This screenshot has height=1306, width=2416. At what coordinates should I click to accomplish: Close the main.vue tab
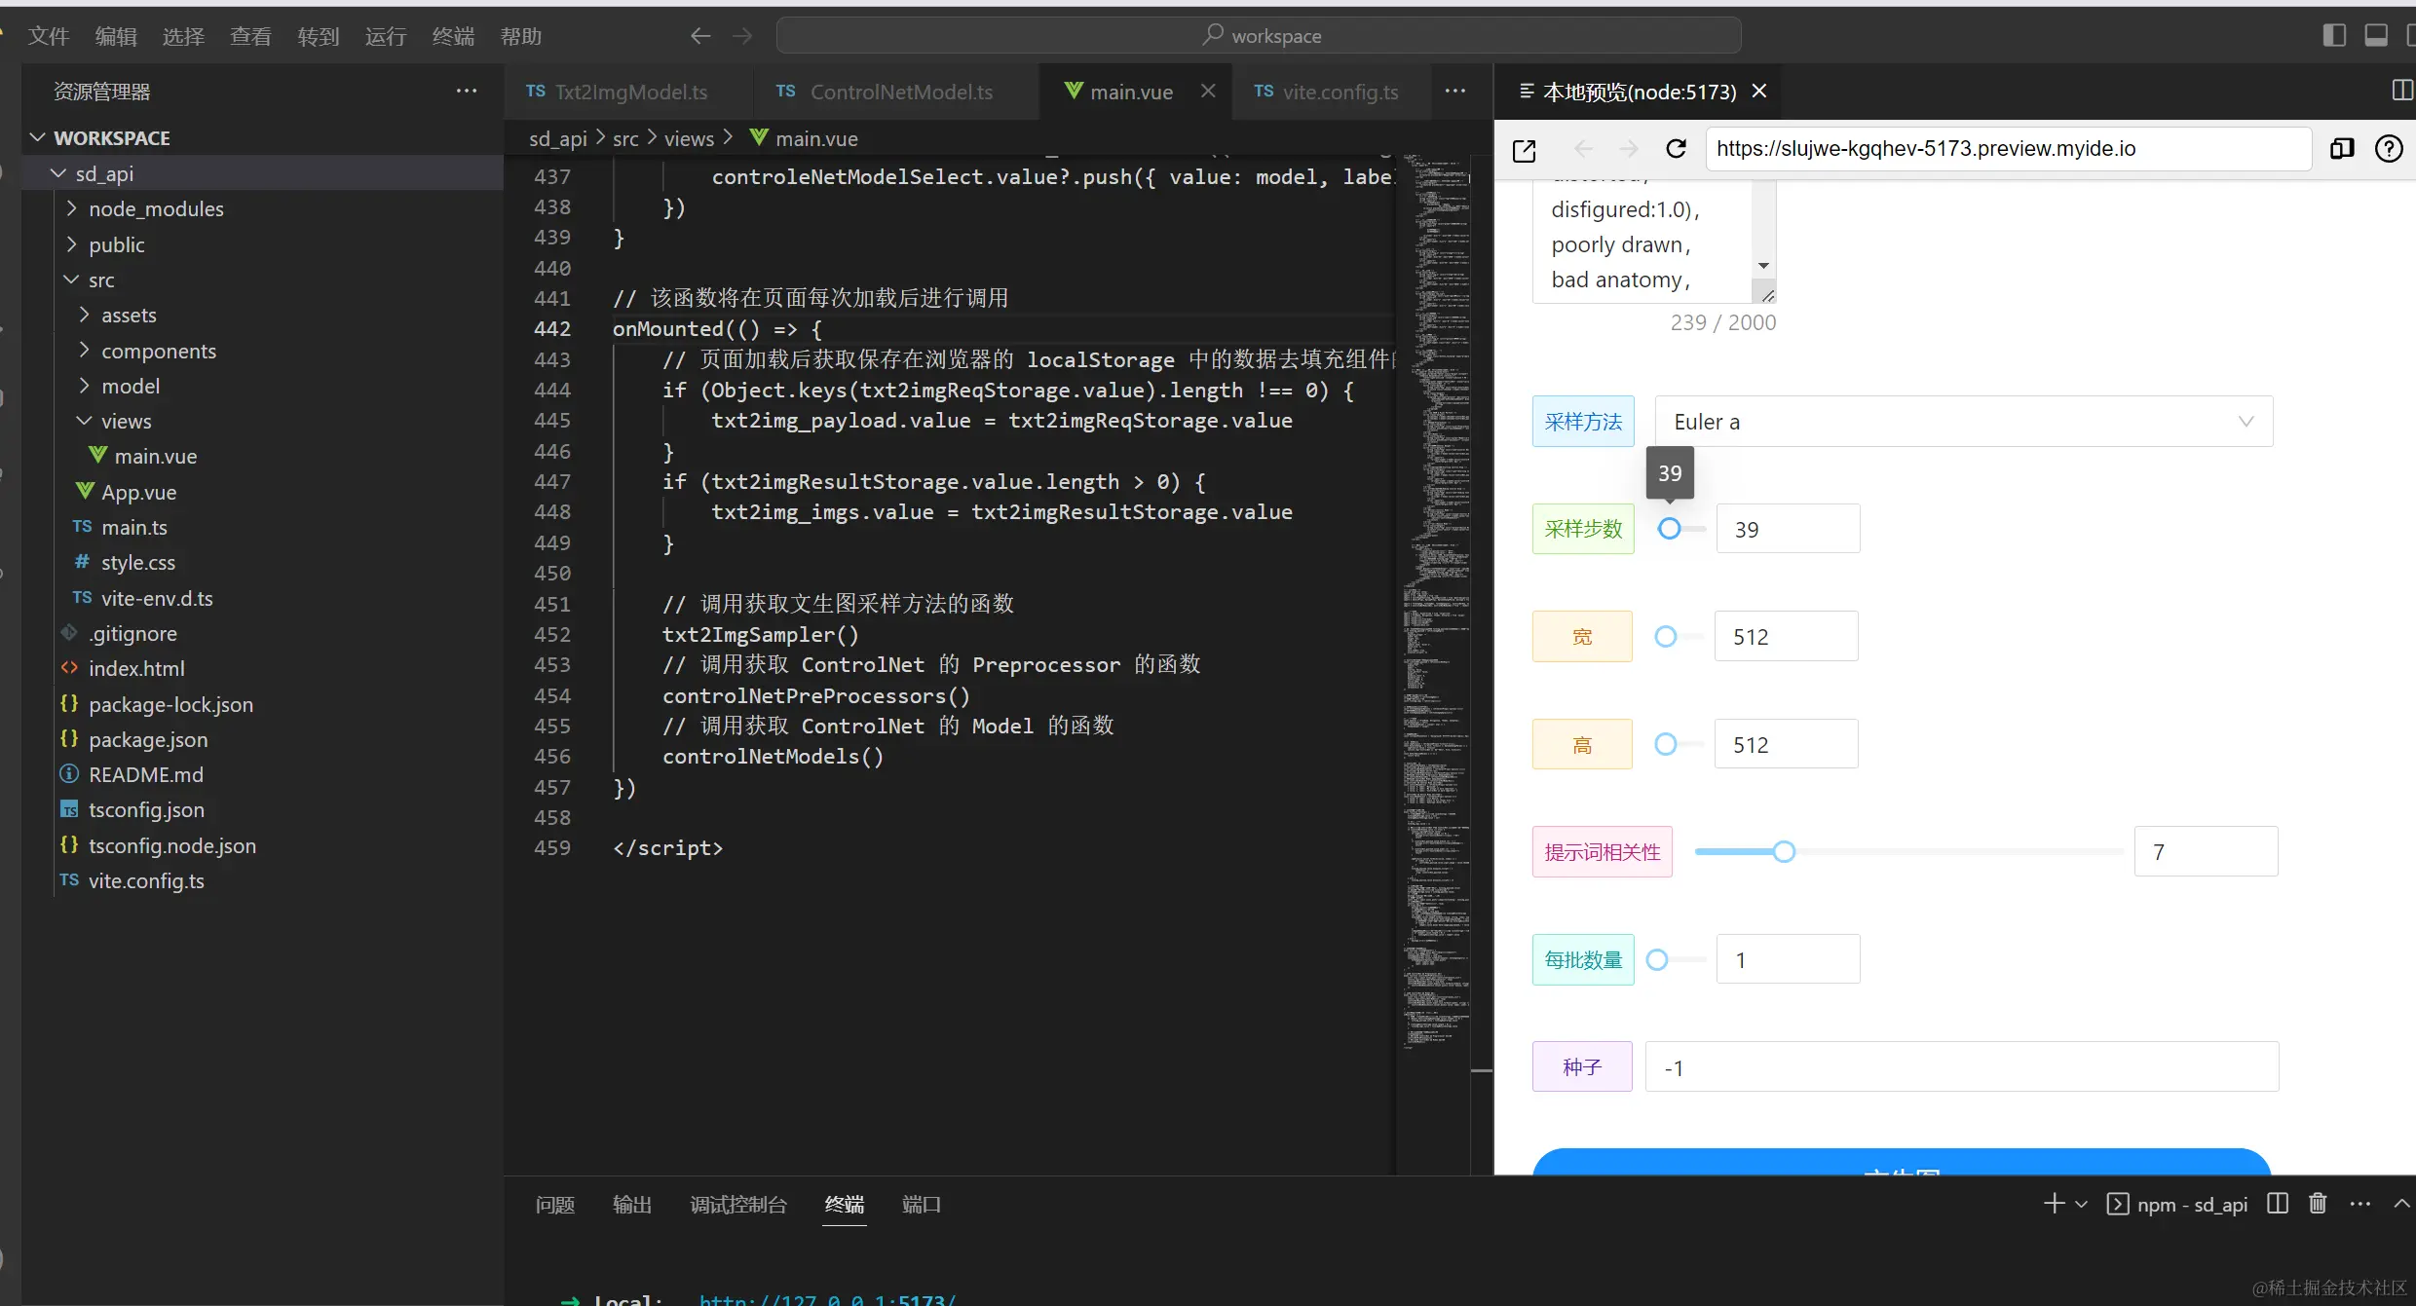click(x=1208, y=91)
